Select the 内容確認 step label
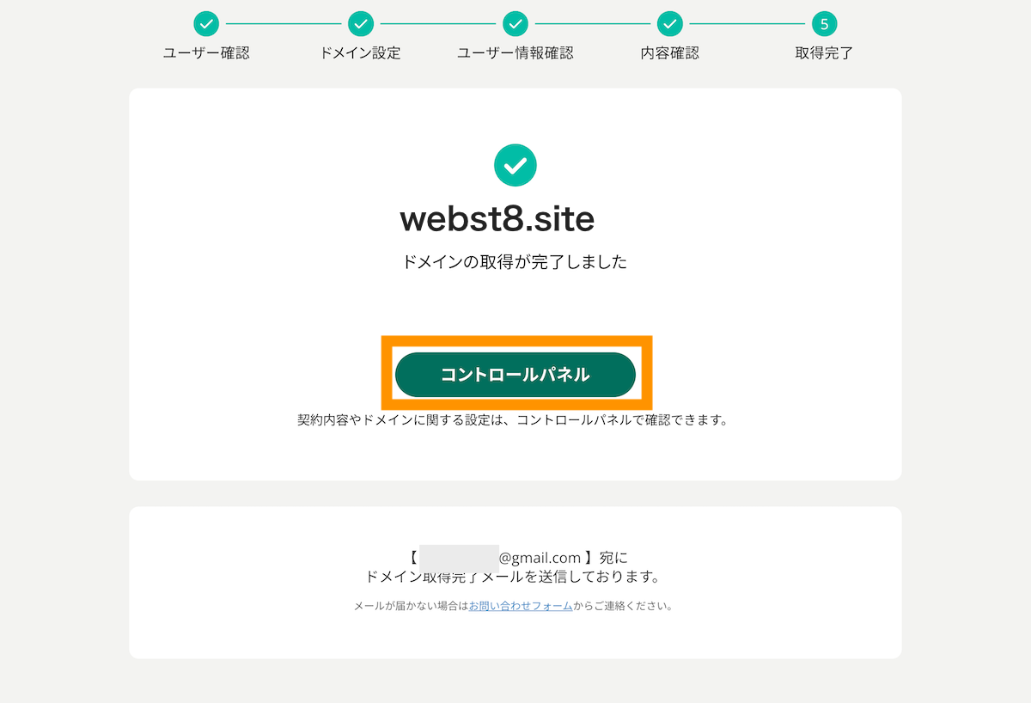This screenshot has height=703, width=1031. pyautogui.click(x=670, y=53)
